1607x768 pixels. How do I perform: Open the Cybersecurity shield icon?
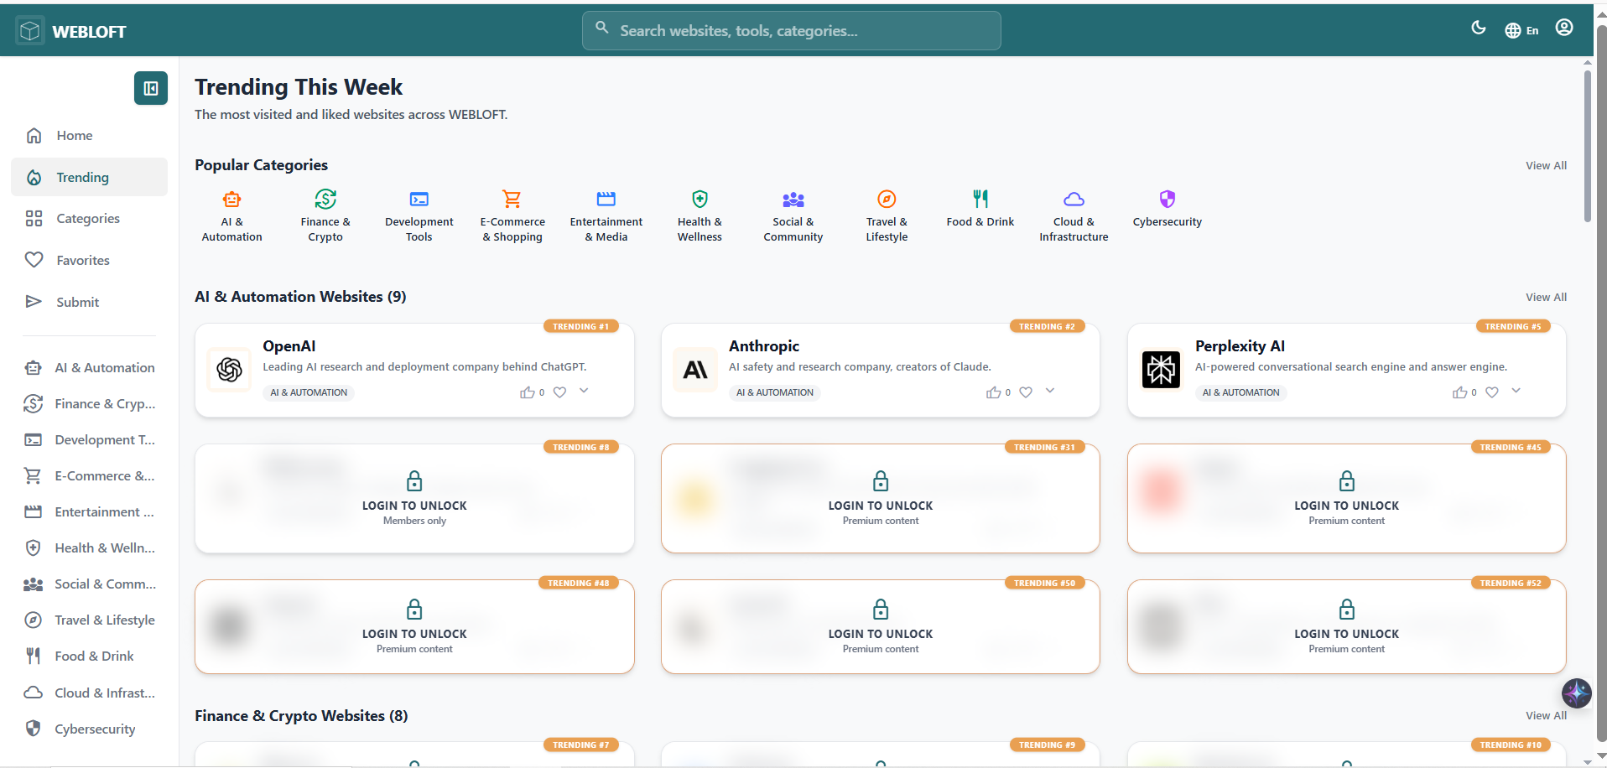pos(1167,200)
